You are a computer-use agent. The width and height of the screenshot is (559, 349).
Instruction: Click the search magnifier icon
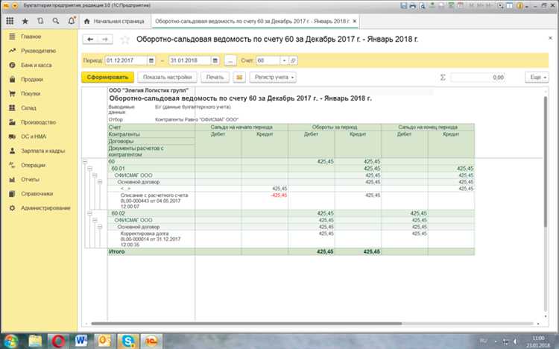coord(56,21)
